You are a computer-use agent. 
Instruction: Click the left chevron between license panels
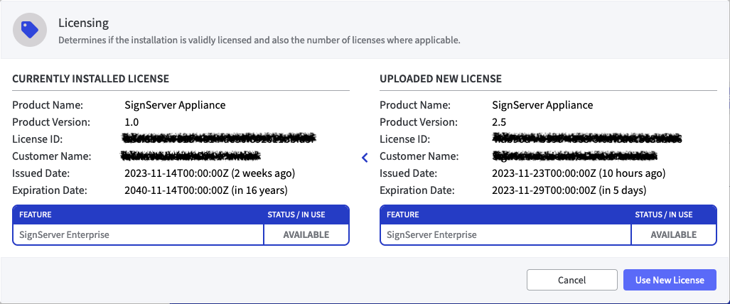[365, 157]
